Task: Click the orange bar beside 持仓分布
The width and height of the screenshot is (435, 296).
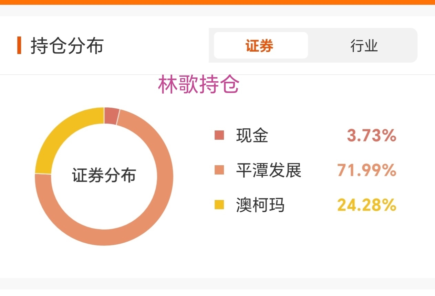Action: point(19,45)
